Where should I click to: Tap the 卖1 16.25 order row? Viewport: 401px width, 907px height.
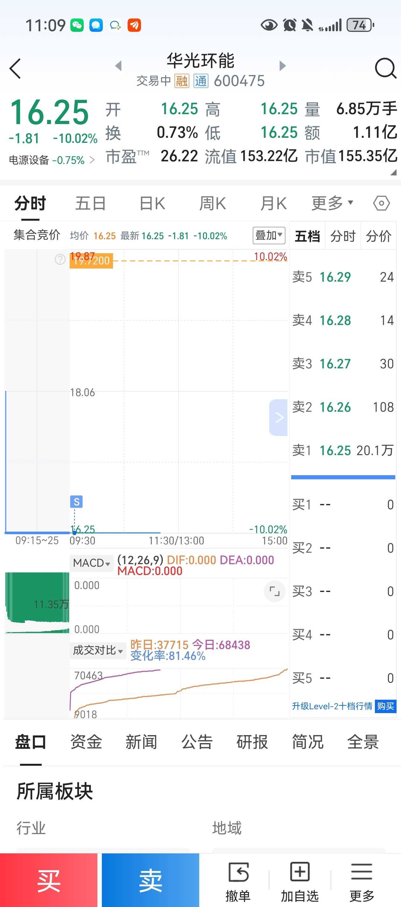coord(343,450)
